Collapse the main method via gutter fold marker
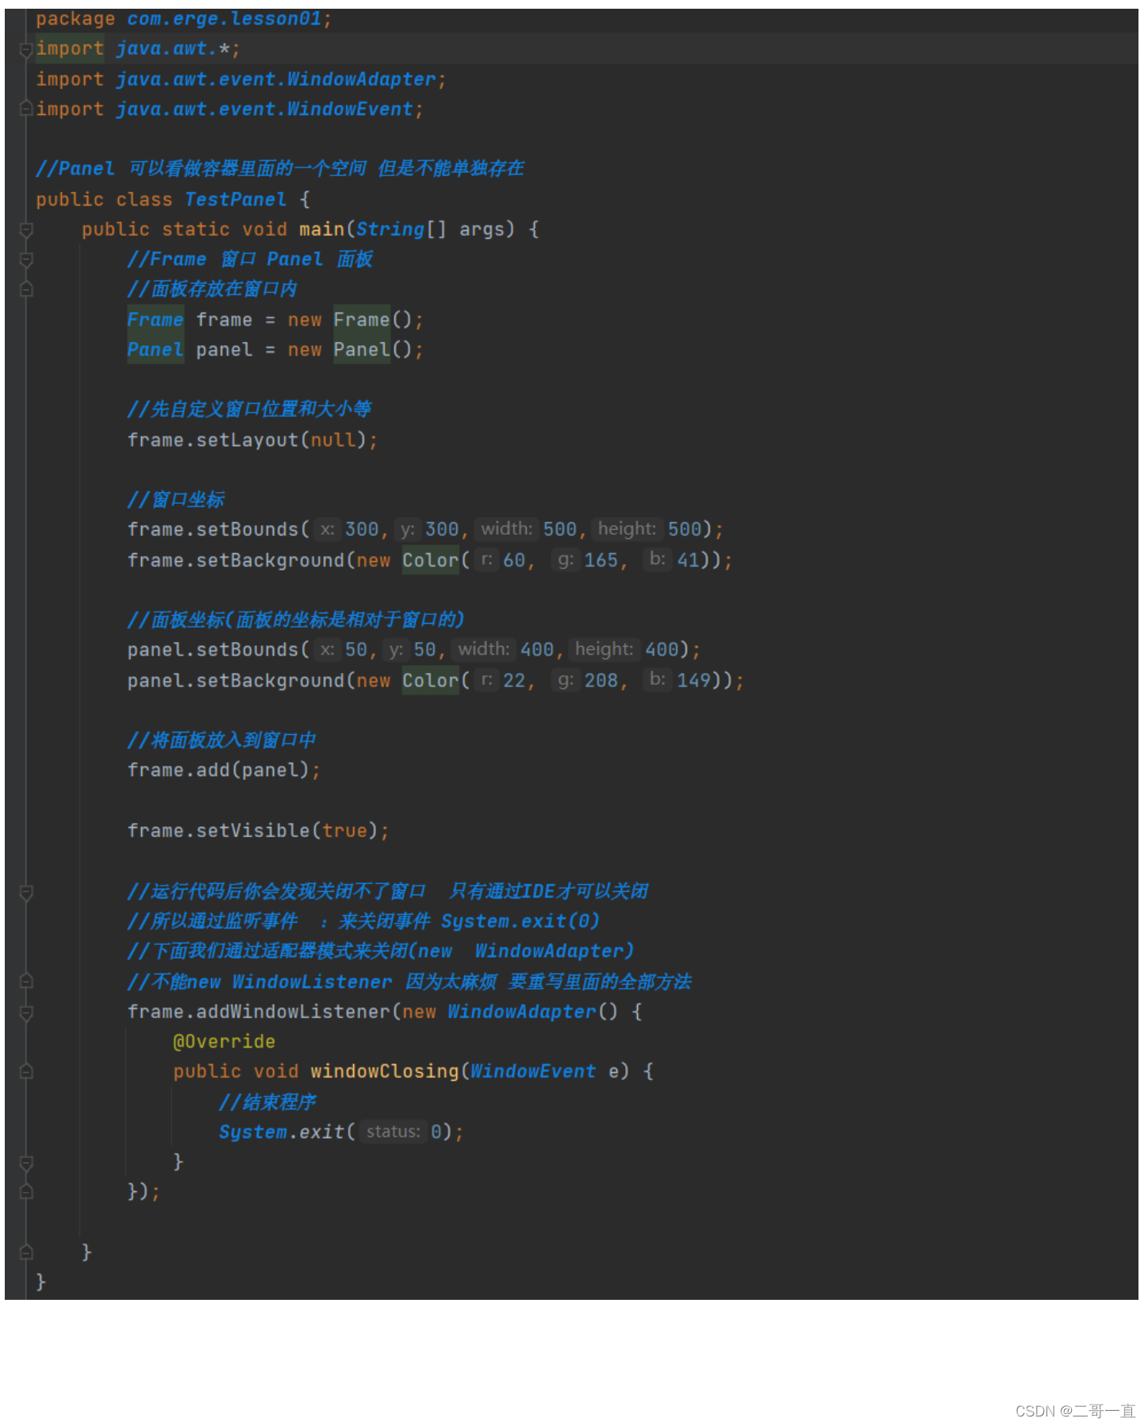 (26, 229)
